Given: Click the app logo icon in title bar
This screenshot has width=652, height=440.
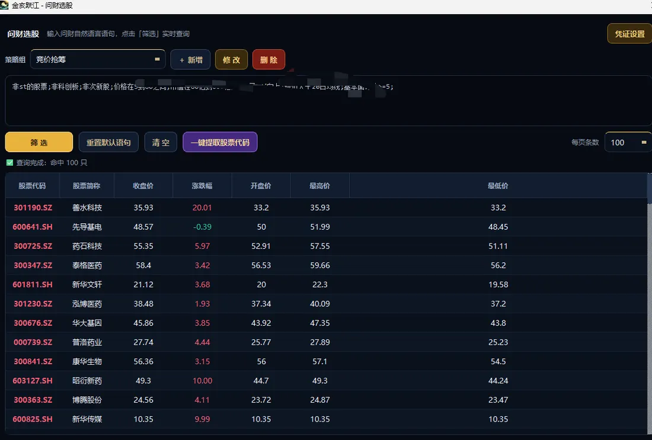Looking at the screenshot, I should tap(5, 5).
